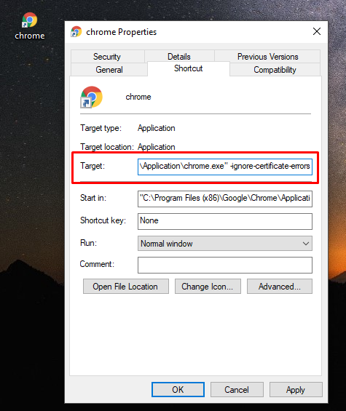Open the Compatibility tab
The width and height of the screenshot is (346, 411).
pyautogui.click(x=275, y=70)
